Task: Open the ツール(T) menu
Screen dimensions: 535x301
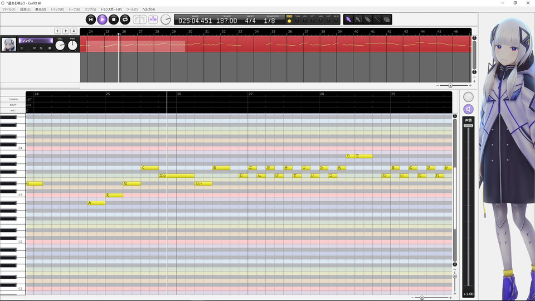Action: (x=132, y=9)
